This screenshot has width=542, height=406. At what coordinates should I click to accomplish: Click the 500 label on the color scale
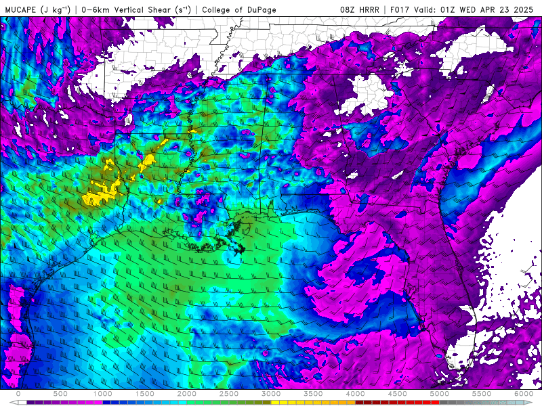tap(60, 394)
